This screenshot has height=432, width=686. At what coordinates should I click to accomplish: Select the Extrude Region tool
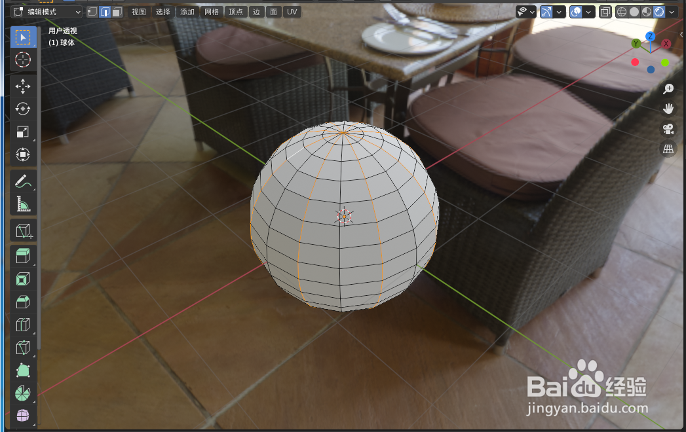pos(23,255)
